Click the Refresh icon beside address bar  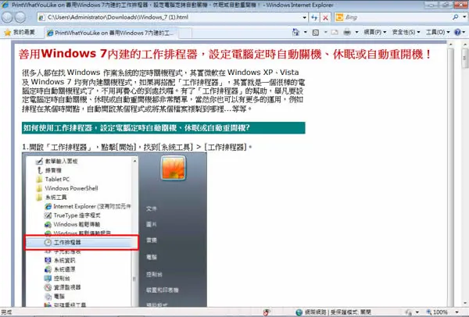[314, 17]
